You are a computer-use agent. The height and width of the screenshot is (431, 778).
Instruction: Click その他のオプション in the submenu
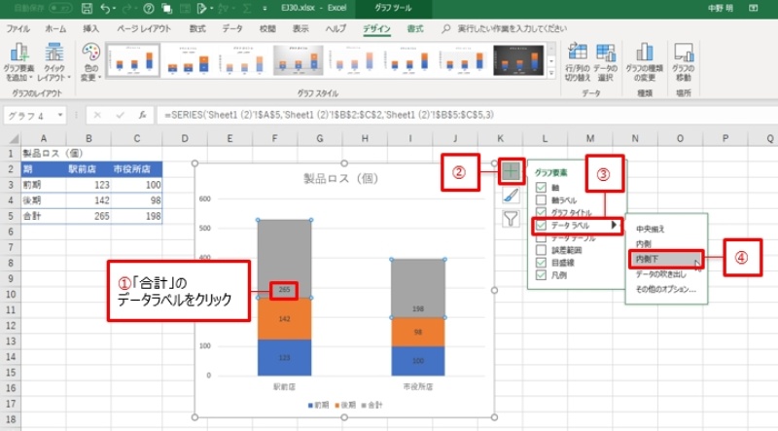664,289
